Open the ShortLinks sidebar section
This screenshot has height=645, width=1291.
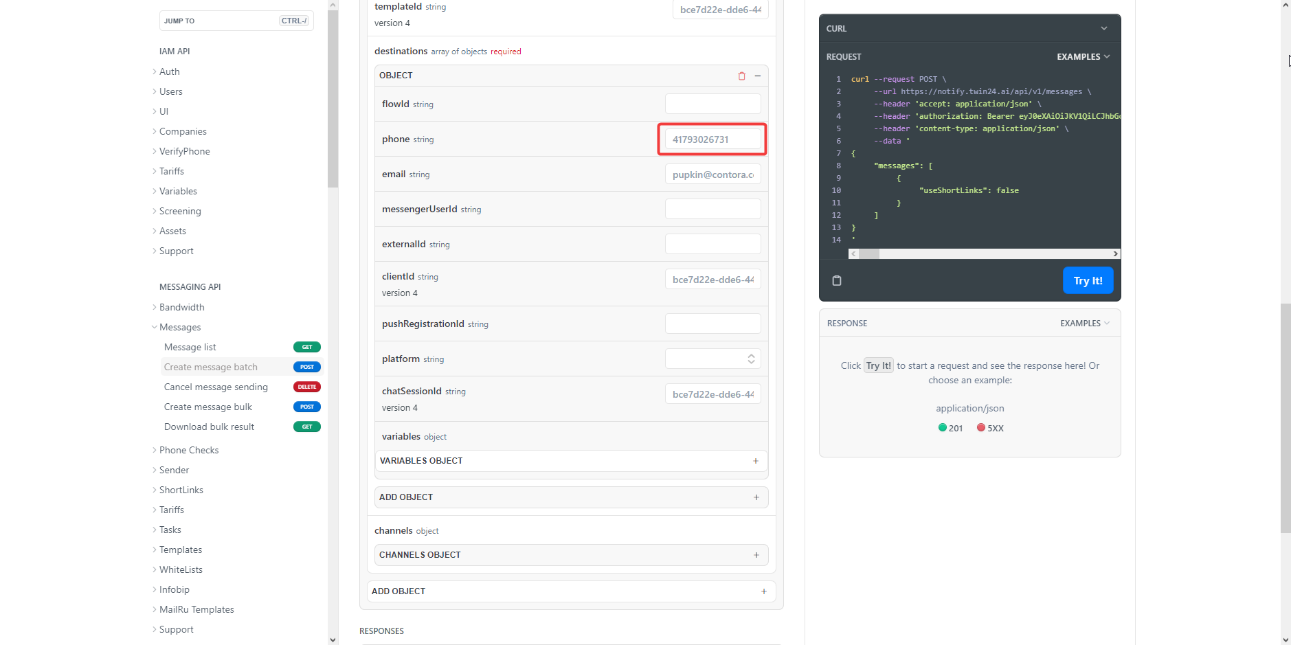point(181,490)
